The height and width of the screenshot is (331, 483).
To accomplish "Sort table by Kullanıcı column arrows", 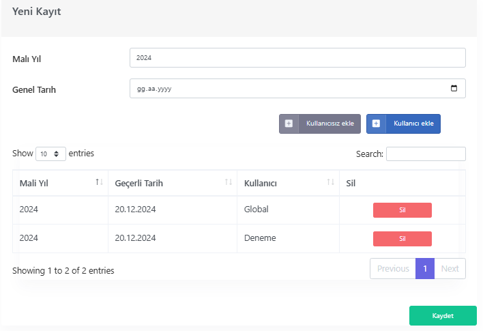I will 330,182.
